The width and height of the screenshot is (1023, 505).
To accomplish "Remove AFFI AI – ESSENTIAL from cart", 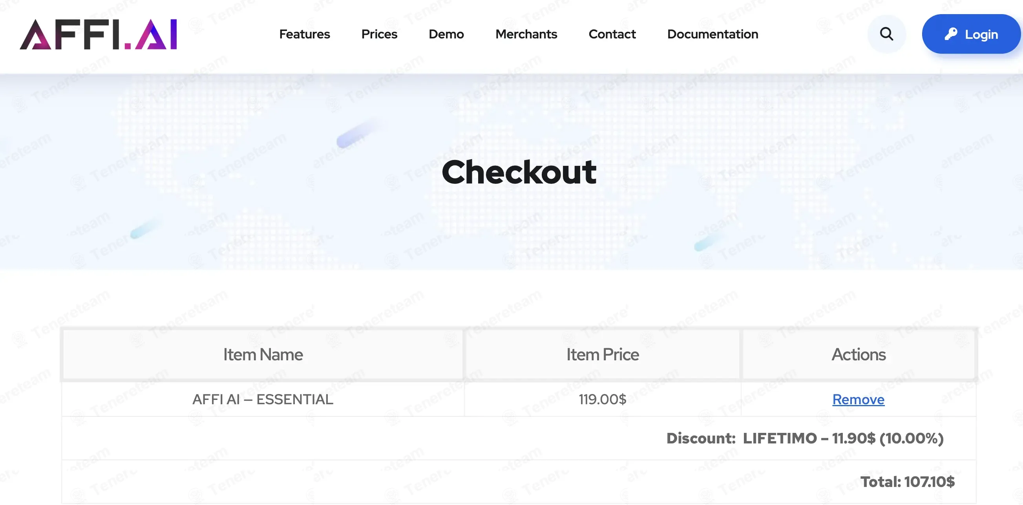I will point(858,399).
